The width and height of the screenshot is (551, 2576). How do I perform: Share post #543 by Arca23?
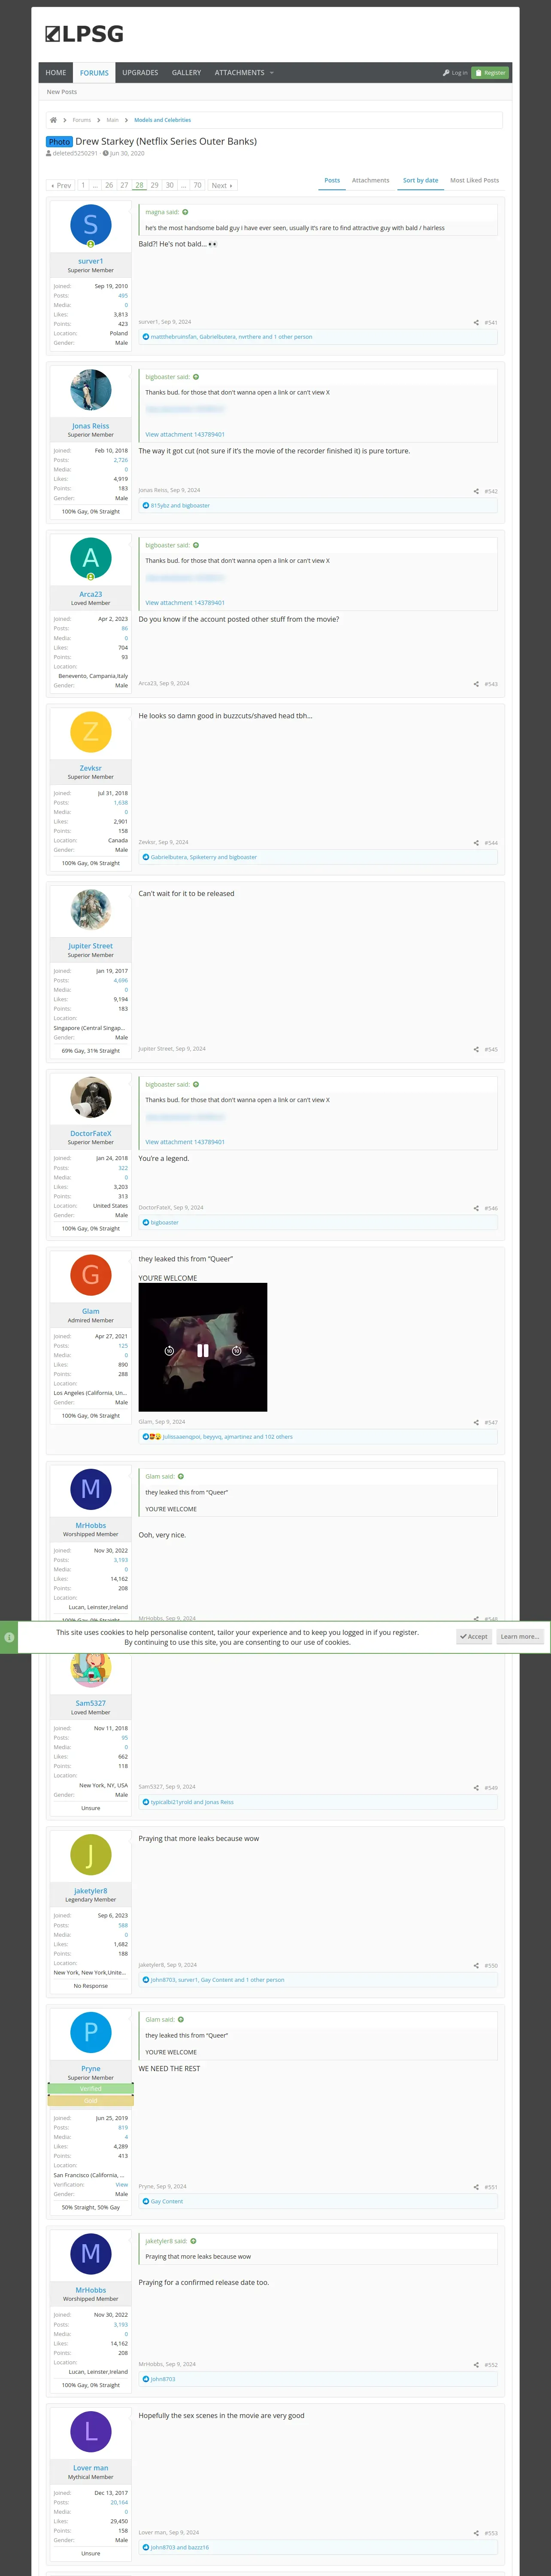click(x=476, y=684)
